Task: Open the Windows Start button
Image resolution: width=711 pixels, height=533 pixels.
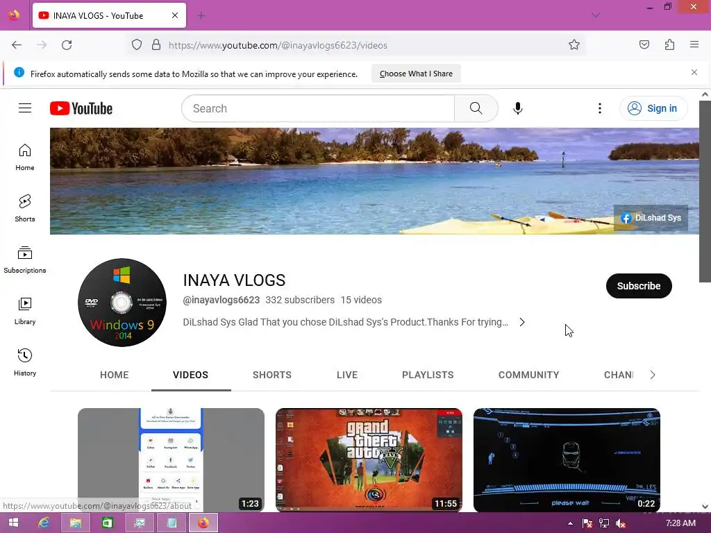Action: [13, 523]
